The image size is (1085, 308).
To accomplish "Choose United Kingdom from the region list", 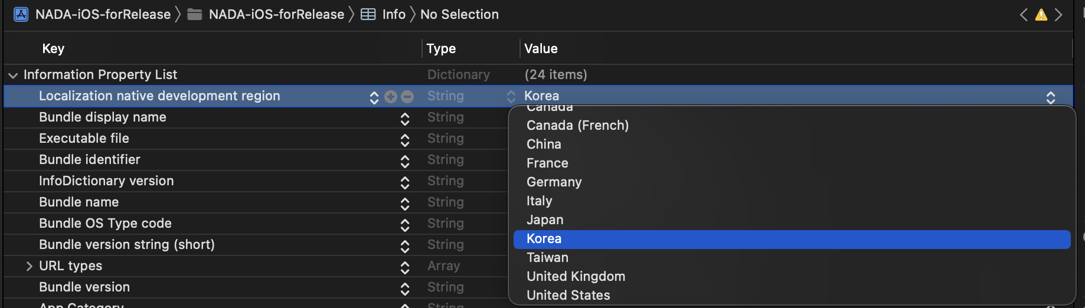I will [x=792, y=276].
